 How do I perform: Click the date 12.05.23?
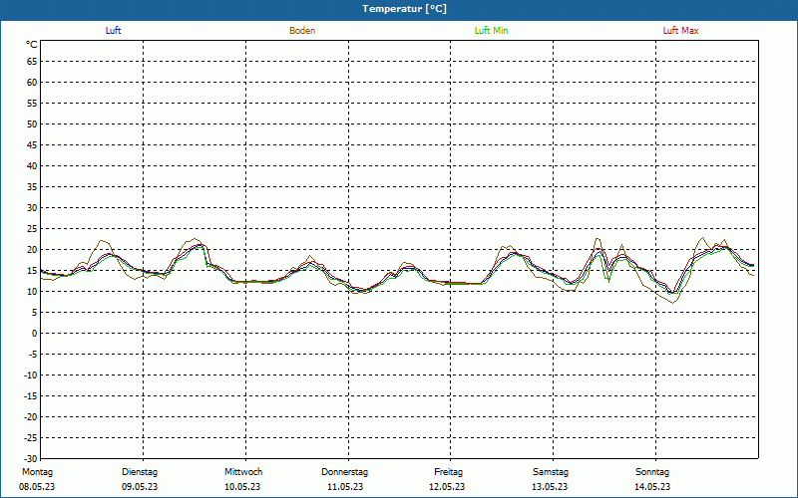(447, 487)
